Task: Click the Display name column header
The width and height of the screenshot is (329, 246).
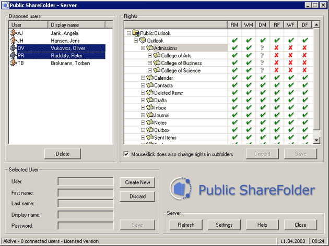Action: 76,24
